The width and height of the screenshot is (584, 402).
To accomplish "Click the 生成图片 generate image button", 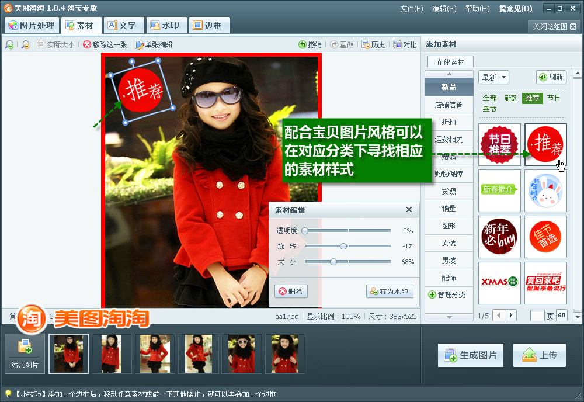I will click(x=470, y=355).
